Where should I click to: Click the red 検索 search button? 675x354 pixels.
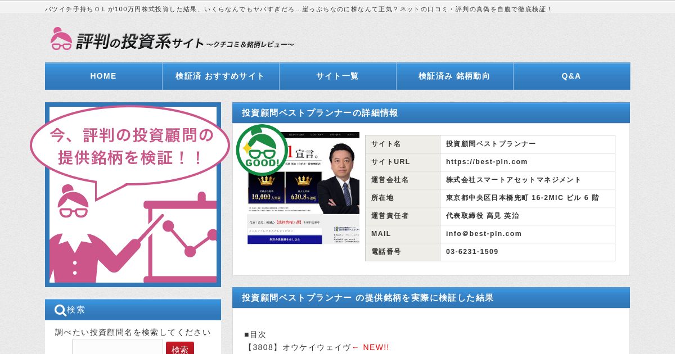[180, 349]
